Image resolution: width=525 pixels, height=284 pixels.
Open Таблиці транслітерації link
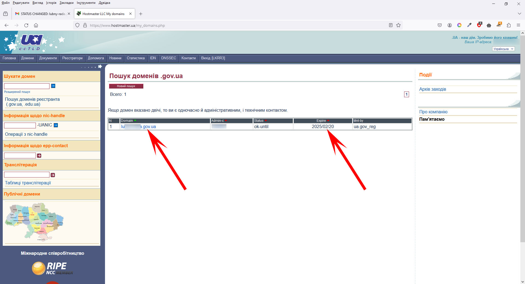28,183
